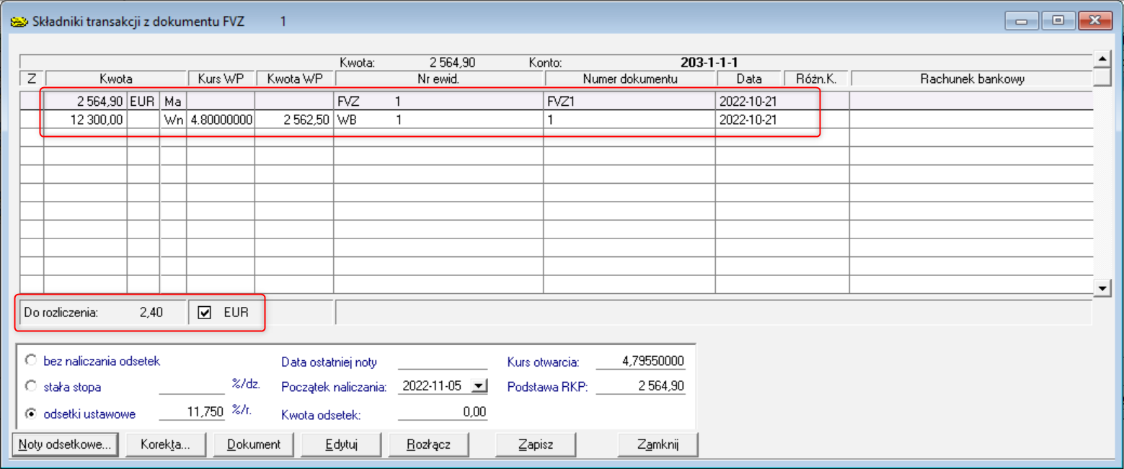Click the 'FVZ 1' registry number cell
This screenshot has height=469, width=1124.
click(x=438, y=102)
